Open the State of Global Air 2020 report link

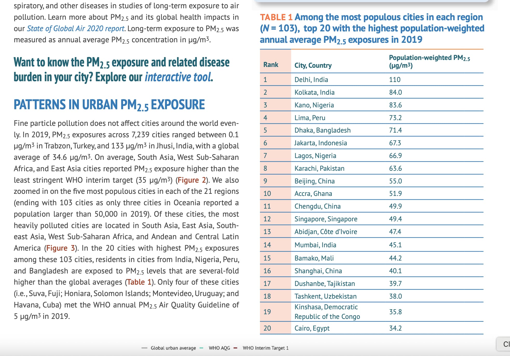76,29
